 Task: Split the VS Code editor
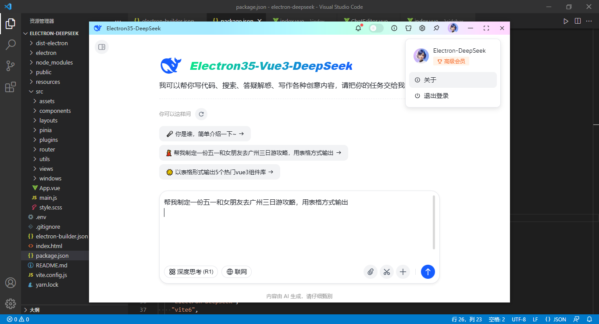point(578,21)
